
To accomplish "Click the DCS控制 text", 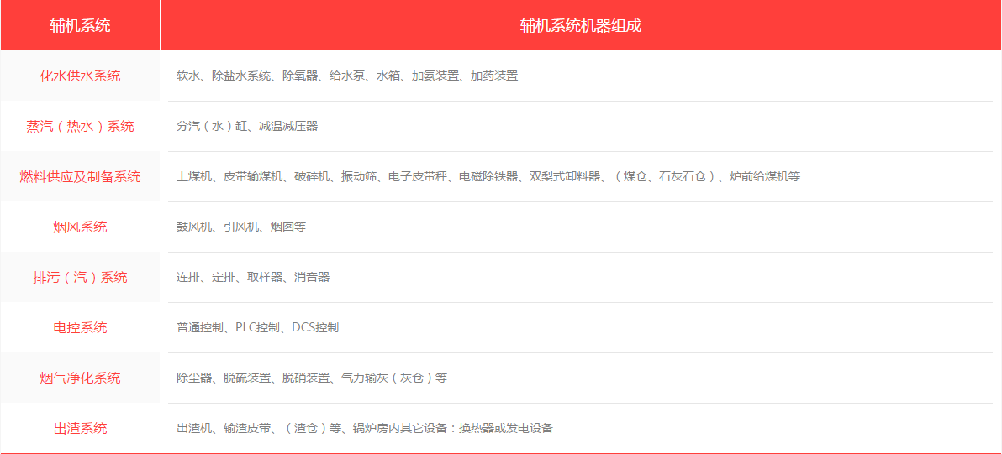I will [x=315, y=327].
